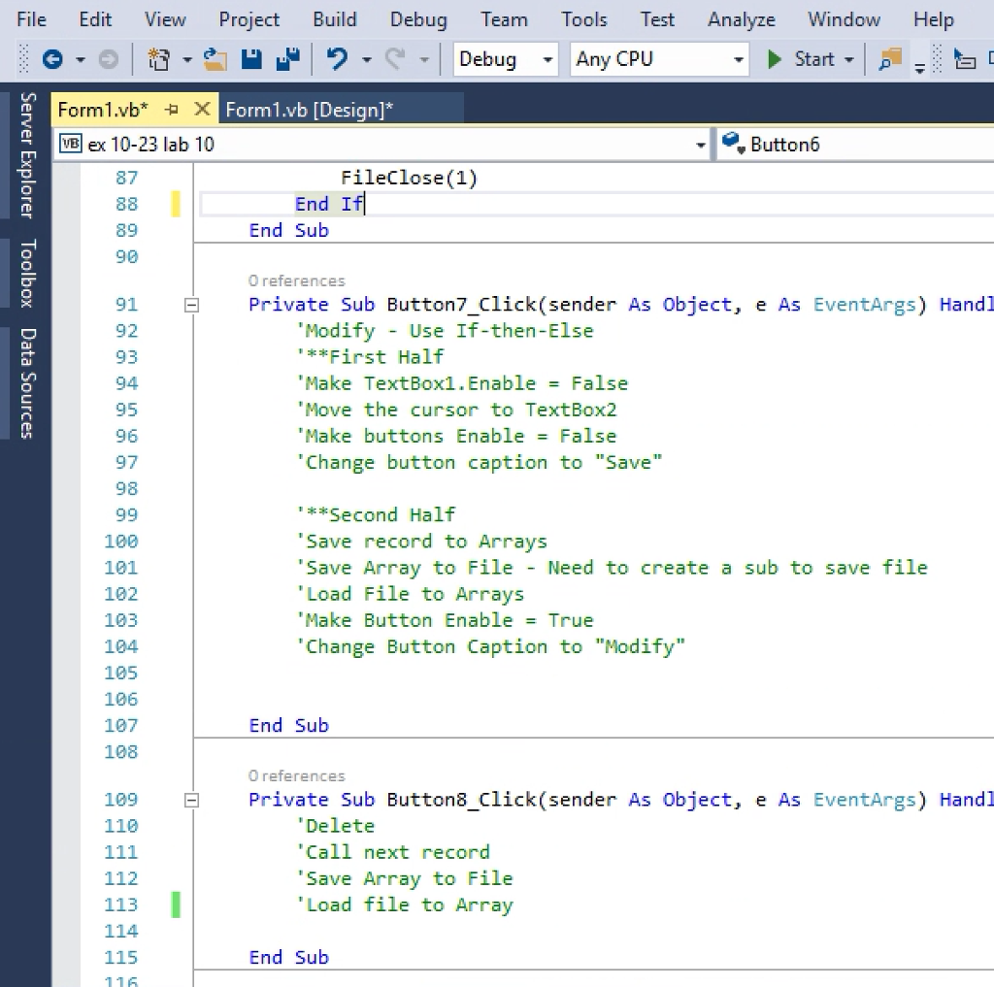Collapse the Button7_Click sub outline
Viewport: 994px width, 987px height.
[191, 306]
